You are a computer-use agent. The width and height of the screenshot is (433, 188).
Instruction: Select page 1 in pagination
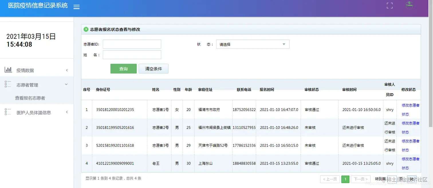(x=345, y=179)
